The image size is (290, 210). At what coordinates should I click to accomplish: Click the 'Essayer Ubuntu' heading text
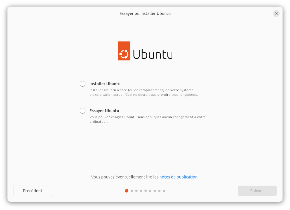pos(104,111)
